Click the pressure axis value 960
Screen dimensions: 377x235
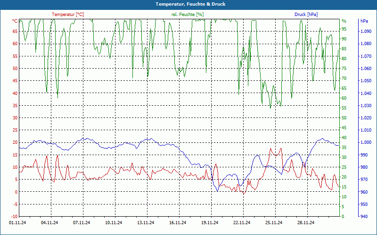pyautogui.click(x=364, y=192)
